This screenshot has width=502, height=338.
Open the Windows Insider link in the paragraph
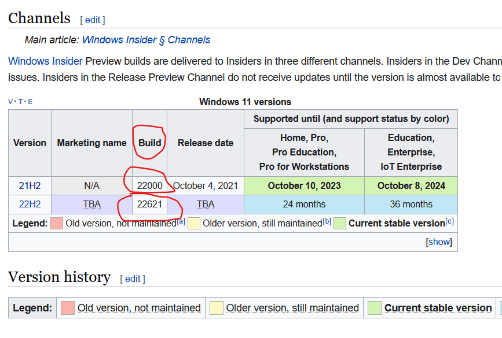tap(45, 61)
